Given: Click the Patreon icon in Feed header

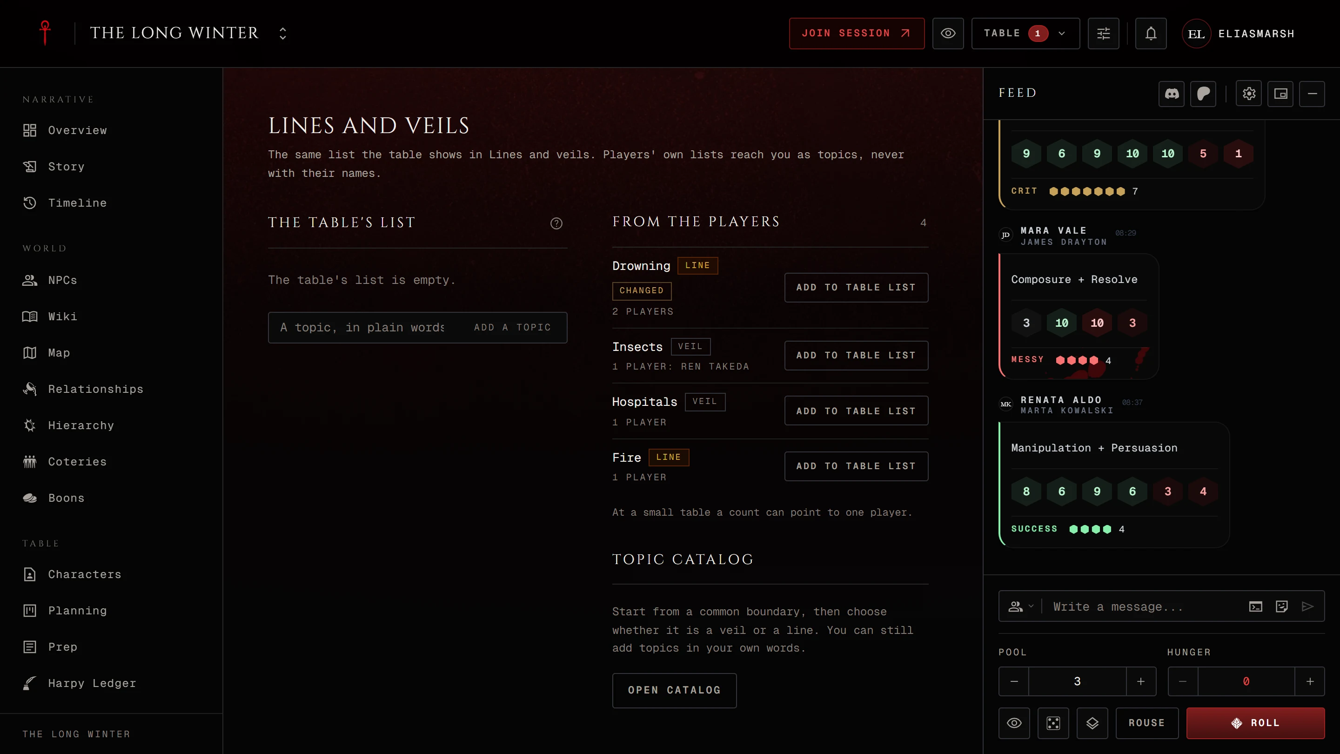Looking at the screenshot, I should pos(1203,94).
